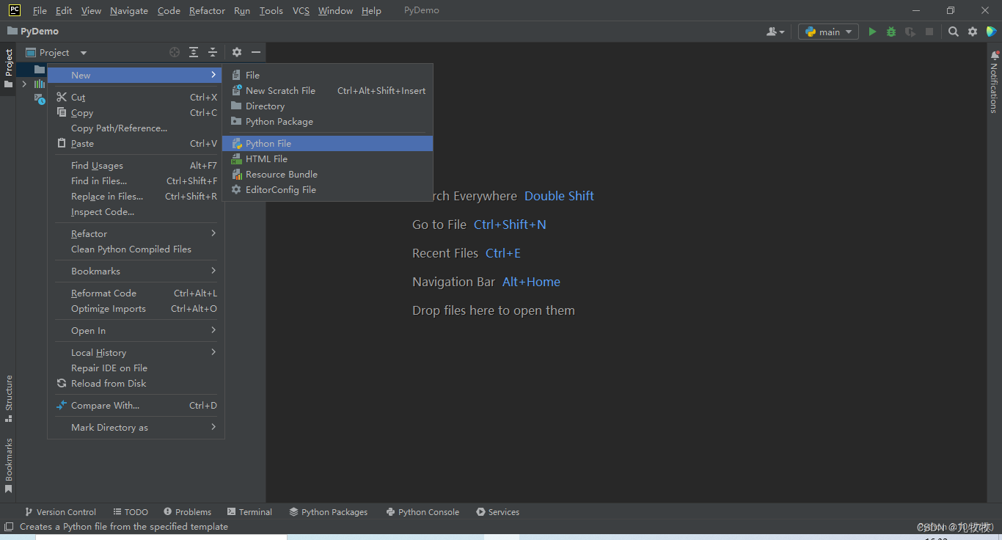Click the green Debug bug icon
Screen dimensions: 1002x540
891,32
